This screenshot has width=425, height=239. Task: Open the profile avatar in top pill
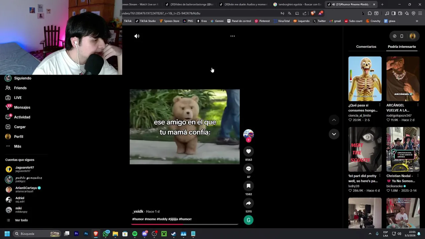[x=413, y=36]
